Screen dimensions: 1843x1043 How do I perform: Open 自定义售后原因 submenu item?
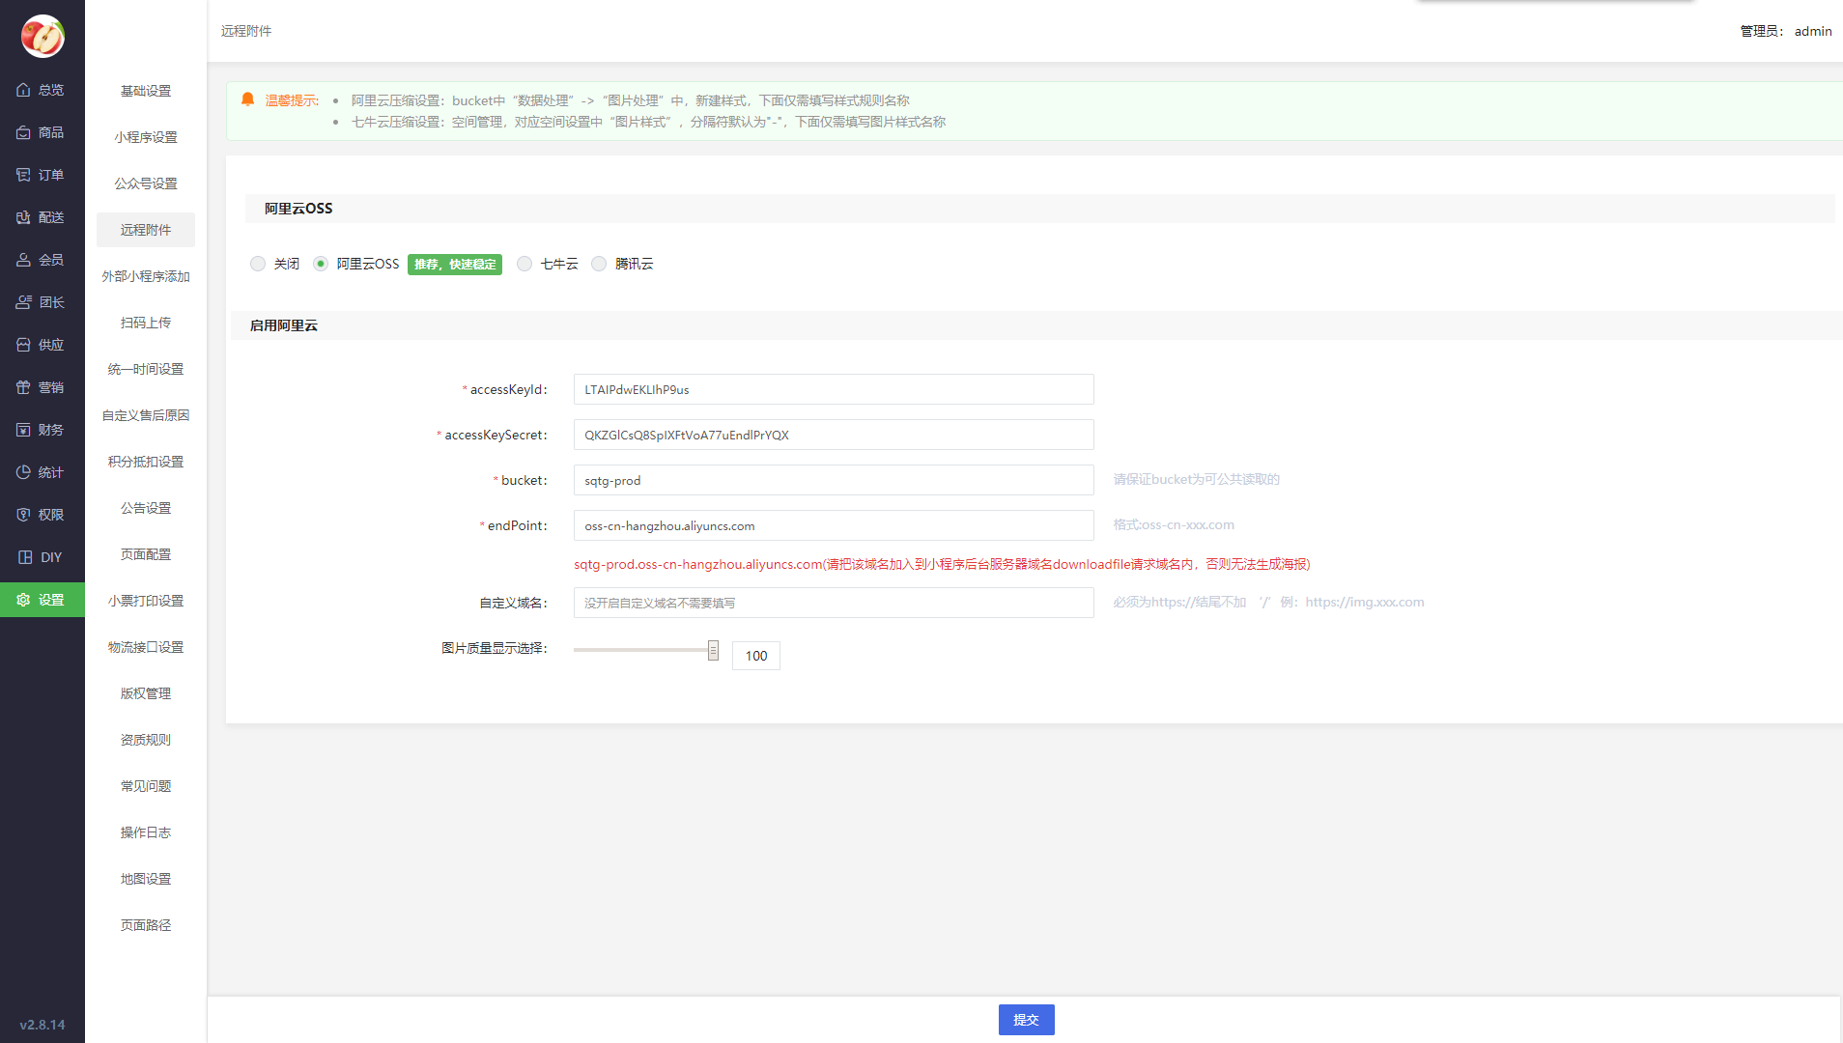(146, 415)
